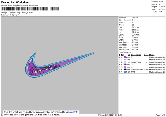
Task: Click the 'Page 1 of 1' footer
Action: (x=160, y=115)
